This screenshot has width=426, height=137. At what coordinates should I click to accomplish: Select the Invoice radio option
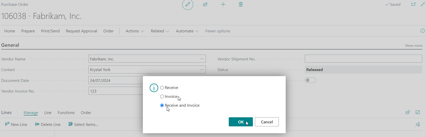coord(162,97)
